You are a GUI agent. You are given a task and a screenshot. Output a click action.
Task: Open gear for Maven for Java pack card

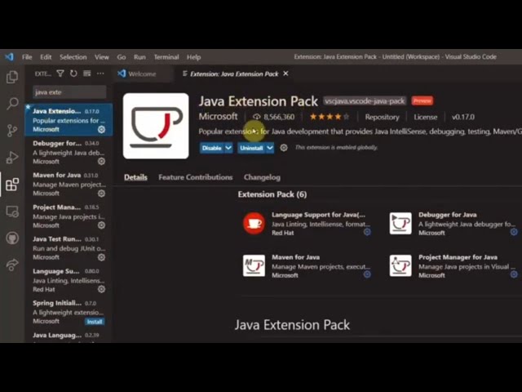(x=367, y=274)
